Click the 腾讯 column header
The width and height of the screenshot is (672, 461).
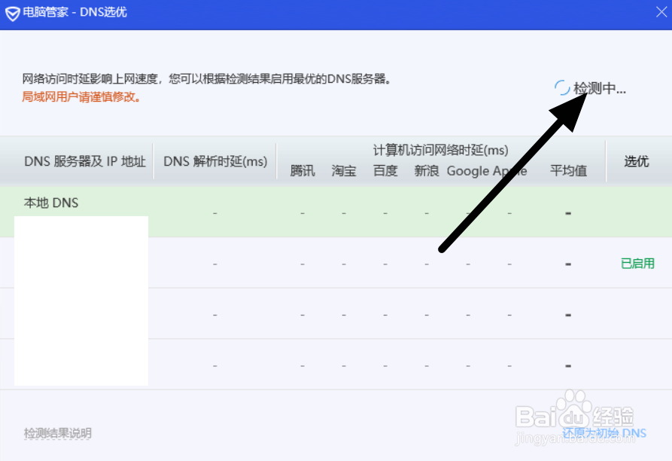click(303, 171)
